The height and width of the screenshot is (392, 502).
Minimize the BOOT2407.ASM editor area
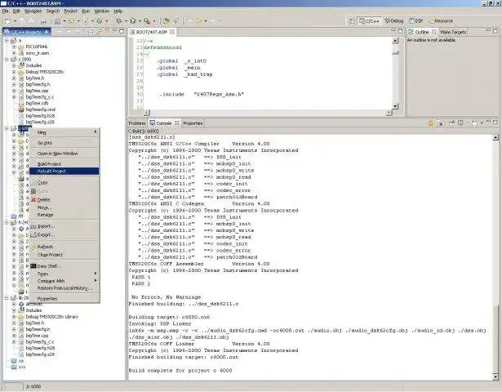point(393,31)
